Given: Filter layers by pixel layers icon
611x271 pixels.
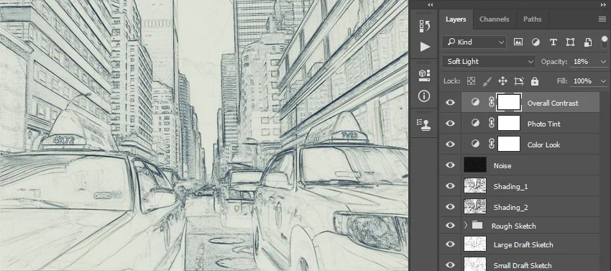Looking at the screenshot, I should [x=518, y=42].
